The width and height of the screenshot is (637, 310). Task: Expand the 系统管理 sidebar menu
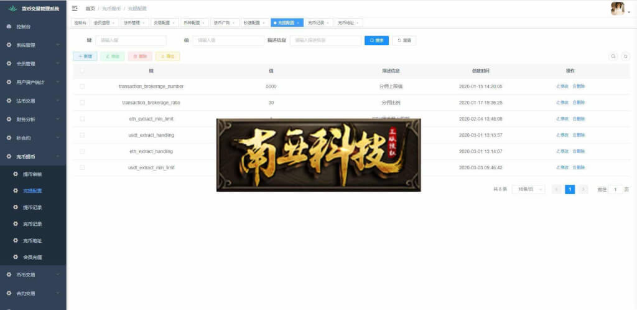coord(33,45)
